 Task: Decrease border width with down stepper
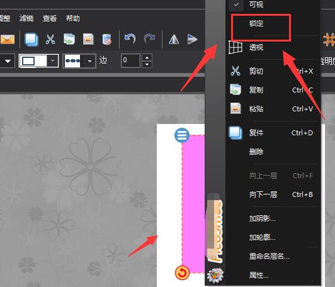(x=147, y=64)
